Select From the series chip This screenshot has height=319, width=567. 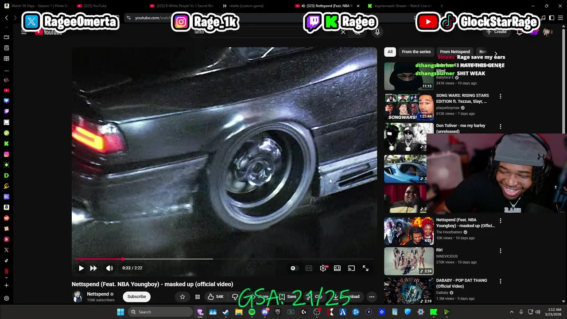coord(416,52)
